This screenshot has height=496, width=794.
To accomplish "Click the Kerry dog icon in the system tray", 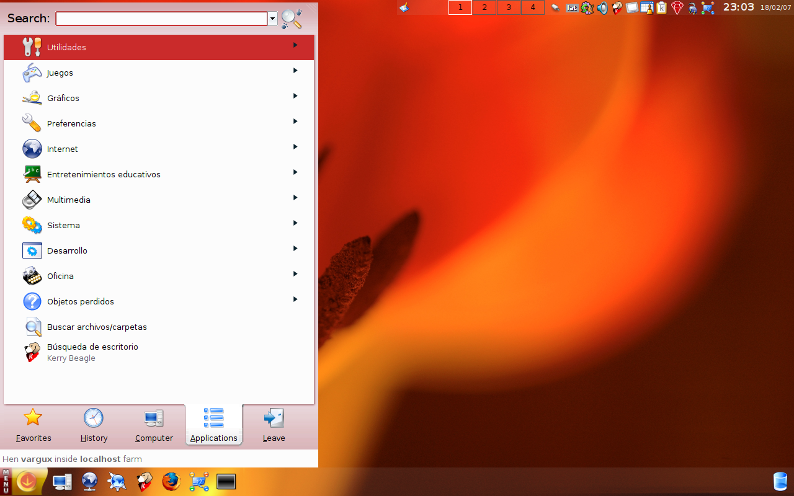I will pos(617,8).
